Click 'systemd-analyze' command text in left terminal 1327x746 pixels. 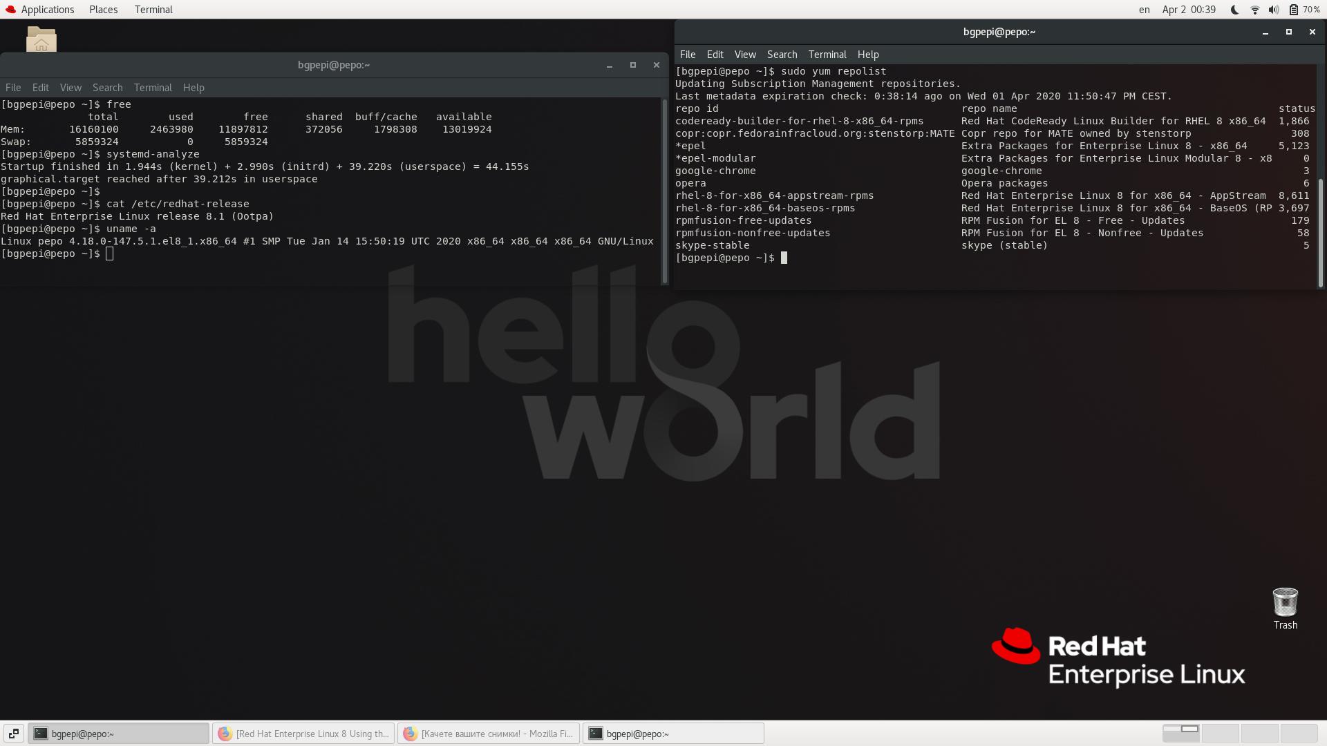coord(153,154)
